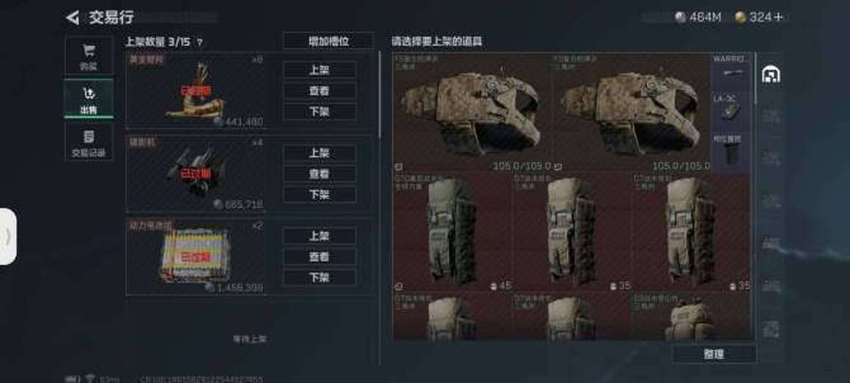Click 查看 for the second listing
This screenshot has height=383, width=850.
[x=319, y=174]
